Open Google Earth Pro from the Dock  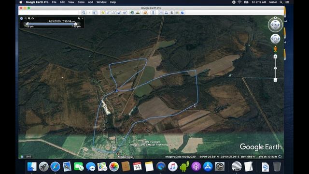[237, 167]
